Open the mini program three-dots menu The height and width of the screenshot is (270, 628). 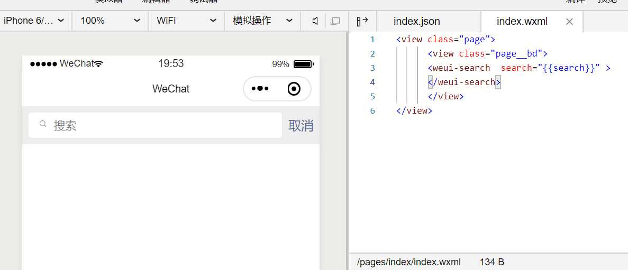click(260, 88)
